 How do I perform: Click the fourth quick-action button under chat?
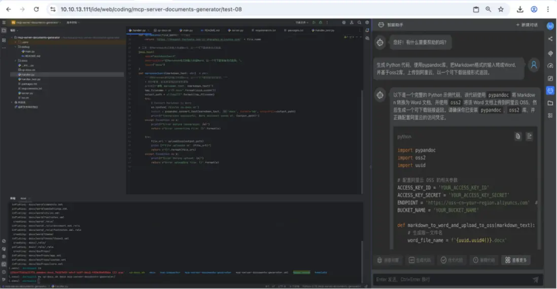pyautogui.click(x=483, y=260)
